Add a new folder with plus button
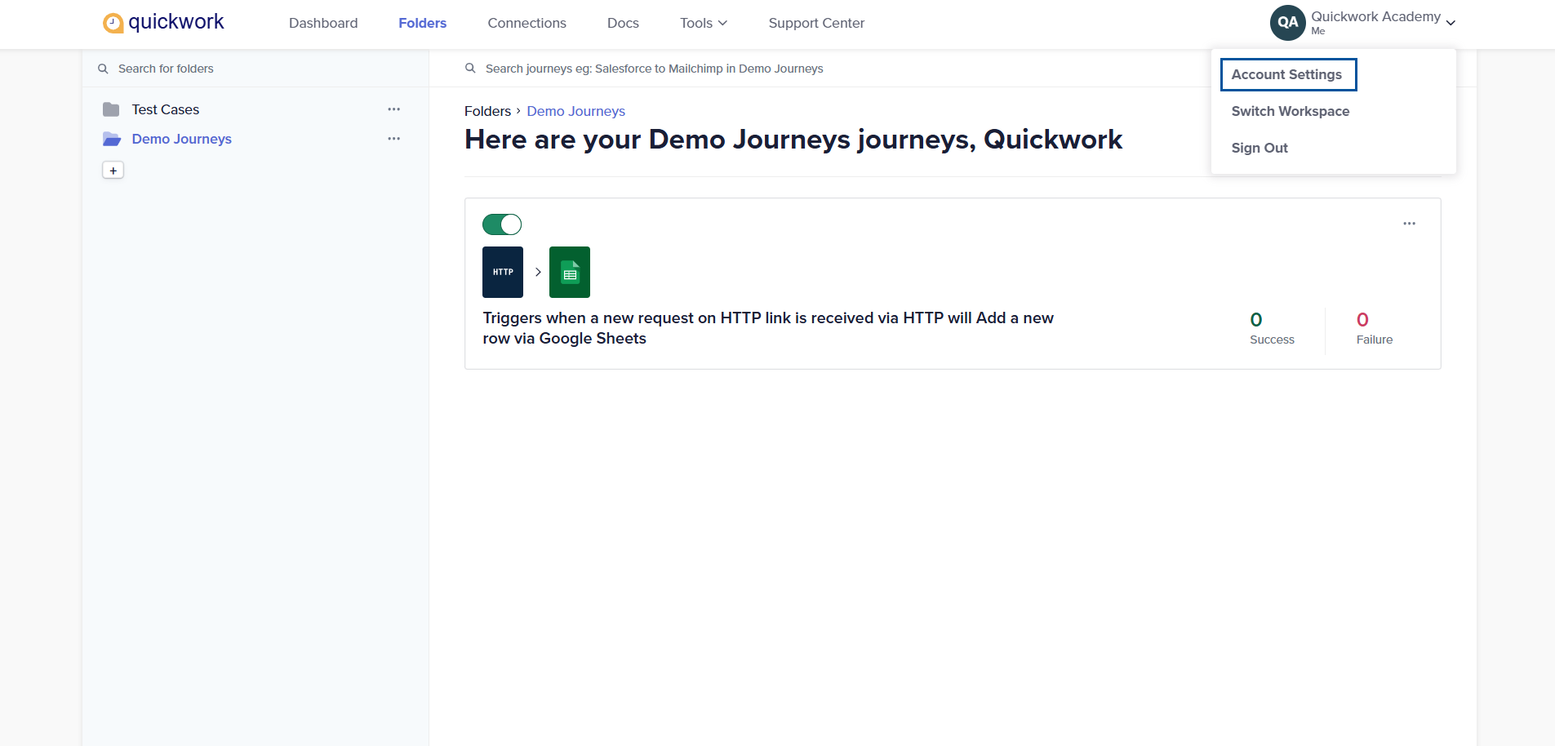Screen dimensions: 1555x746 [x=113, y=170]
